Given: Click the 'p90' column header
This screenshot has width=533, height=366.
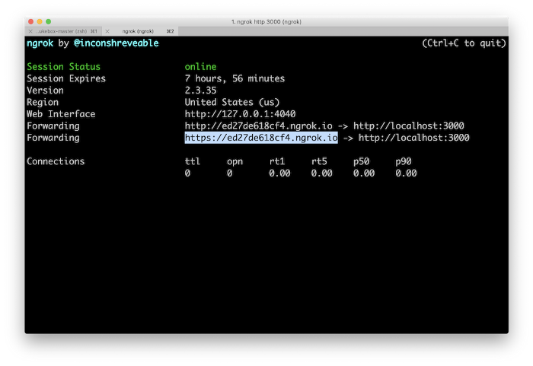Looking at the screenshot, I should click(x=404, y=161).
